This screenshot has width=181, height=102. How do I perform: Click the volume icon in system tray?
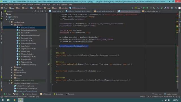[169, 100]
